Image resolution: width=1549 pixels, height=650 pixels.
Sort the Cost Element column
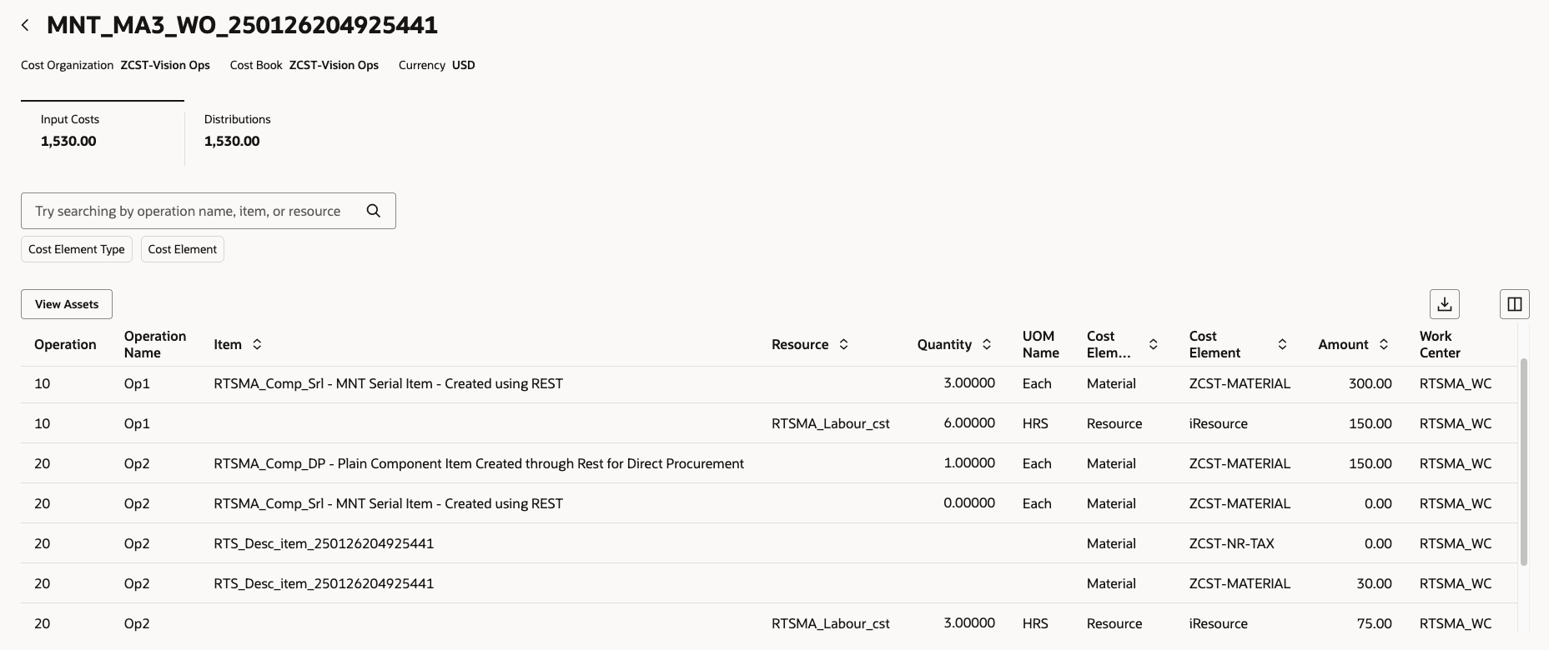click(1282, 343)
